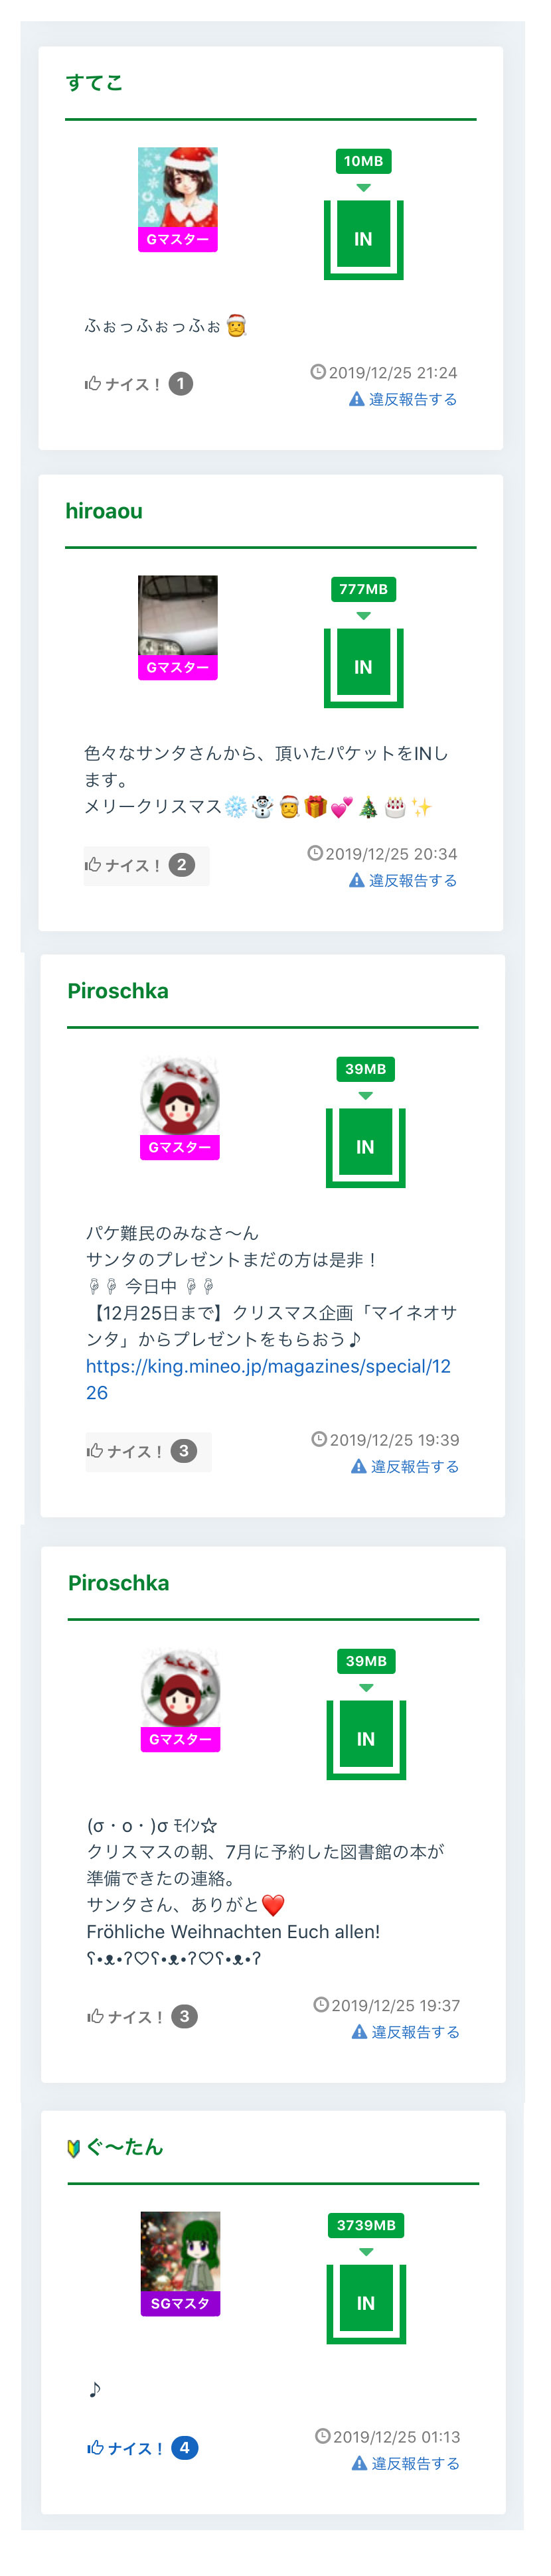This screenshot has height=2576, width=551.
Task: Click the 10MB IN box icon
Action: 363,240
